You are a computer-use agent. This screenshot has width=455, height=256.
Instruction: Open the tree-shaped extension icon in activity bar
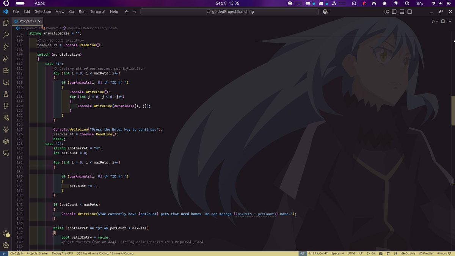6,129
